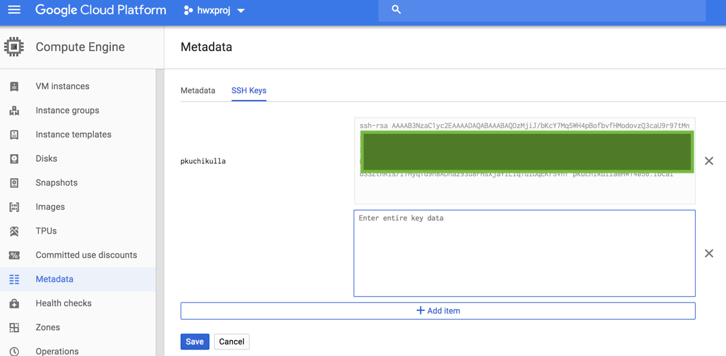Click the hwxproj project dots icon
726x356 pixels.
[x=188, y=10]
